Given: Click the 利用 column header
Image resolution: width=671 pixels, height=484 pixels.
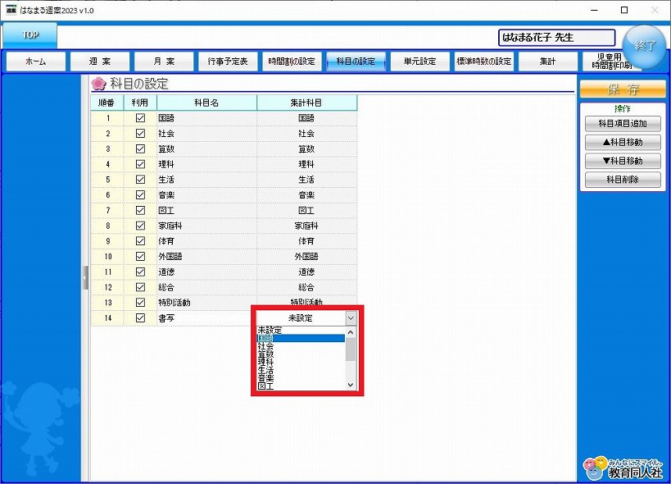Looking at the screenshot, I should [x=140, y=103].
